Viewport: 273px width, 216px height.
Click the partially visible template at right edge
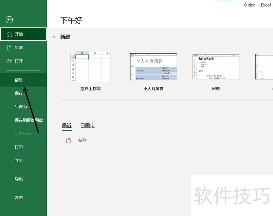tap(266, 67)
